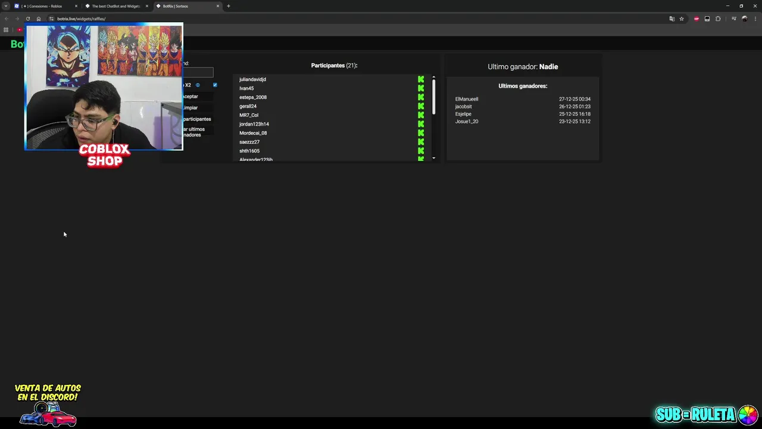Switch to the Conexiones - Roblox tab
762x429 pixels.
pos(45,6)
